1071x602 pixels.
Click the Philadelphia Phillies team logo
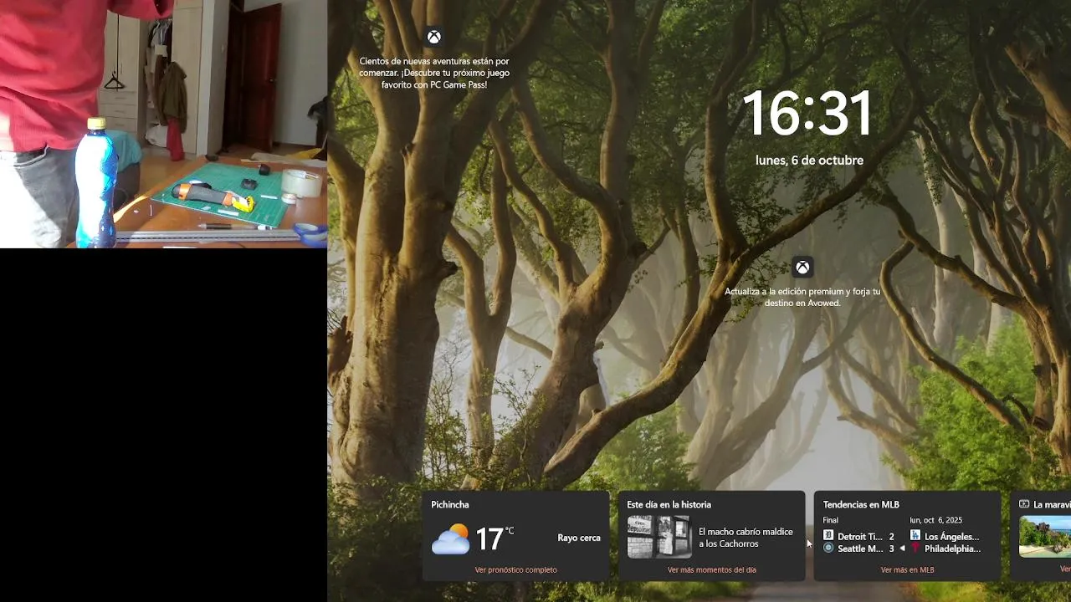point(915,548)
